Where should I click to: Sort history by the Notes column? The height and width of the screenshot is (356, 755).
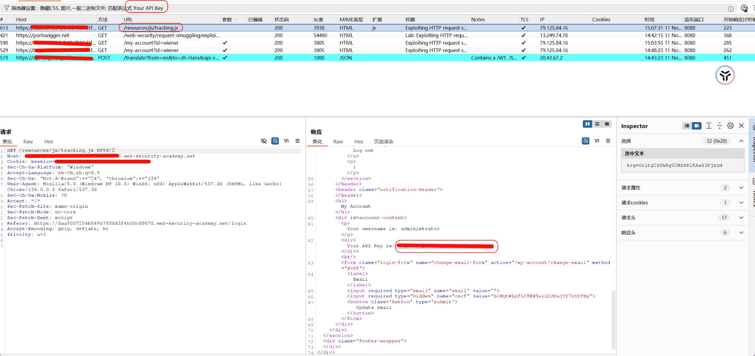494,20
